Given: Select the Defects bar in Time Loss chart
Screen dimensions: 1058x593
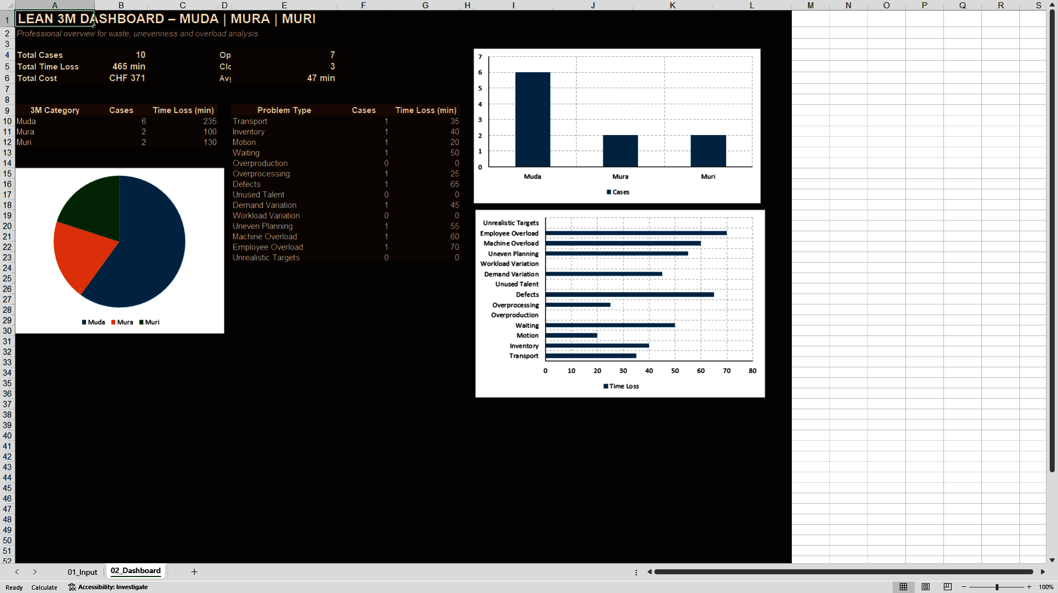Looking at the screenshot, I should [x=629, y=294].
